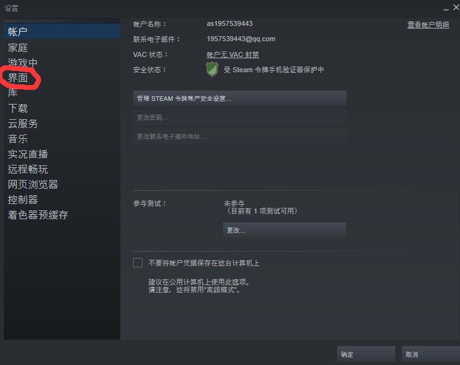
Task: Click the 查看帐户明细 link
Action: tap(428, 25)
